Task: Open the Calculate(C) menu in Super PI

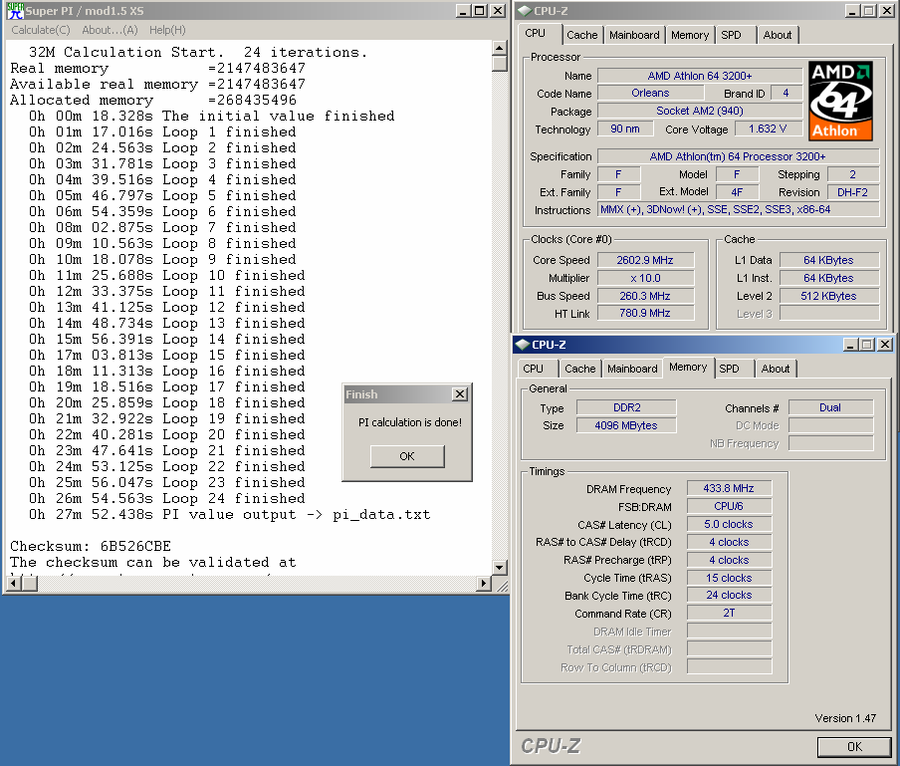Action: coord(41,30)
